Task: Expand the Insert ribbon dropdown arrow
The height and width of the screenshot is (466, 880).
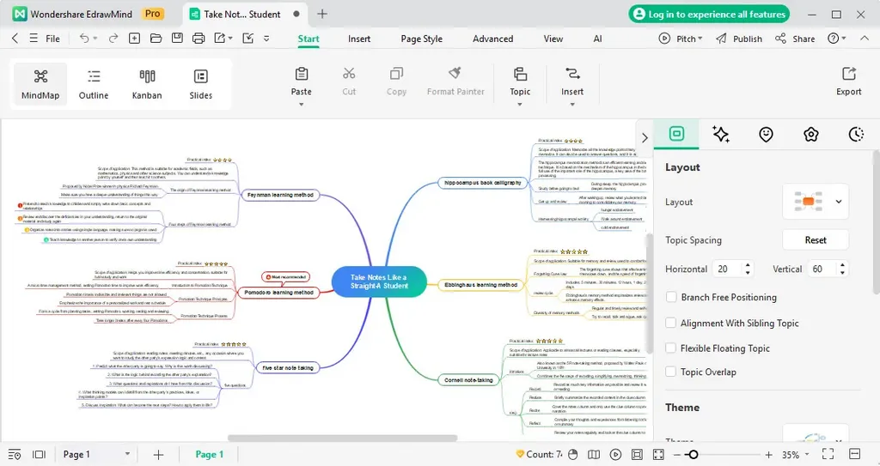Action: click(572, 105)
